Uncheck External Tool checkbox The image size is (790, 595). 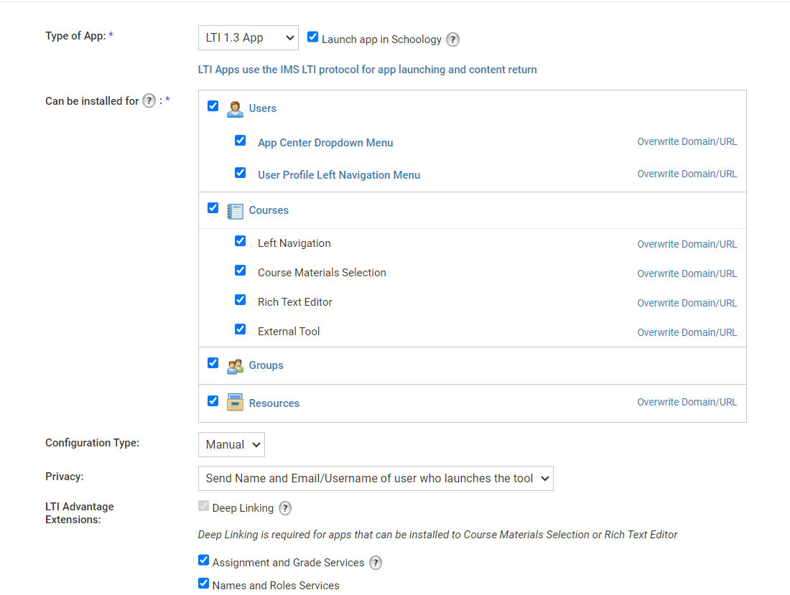[241, 329]
